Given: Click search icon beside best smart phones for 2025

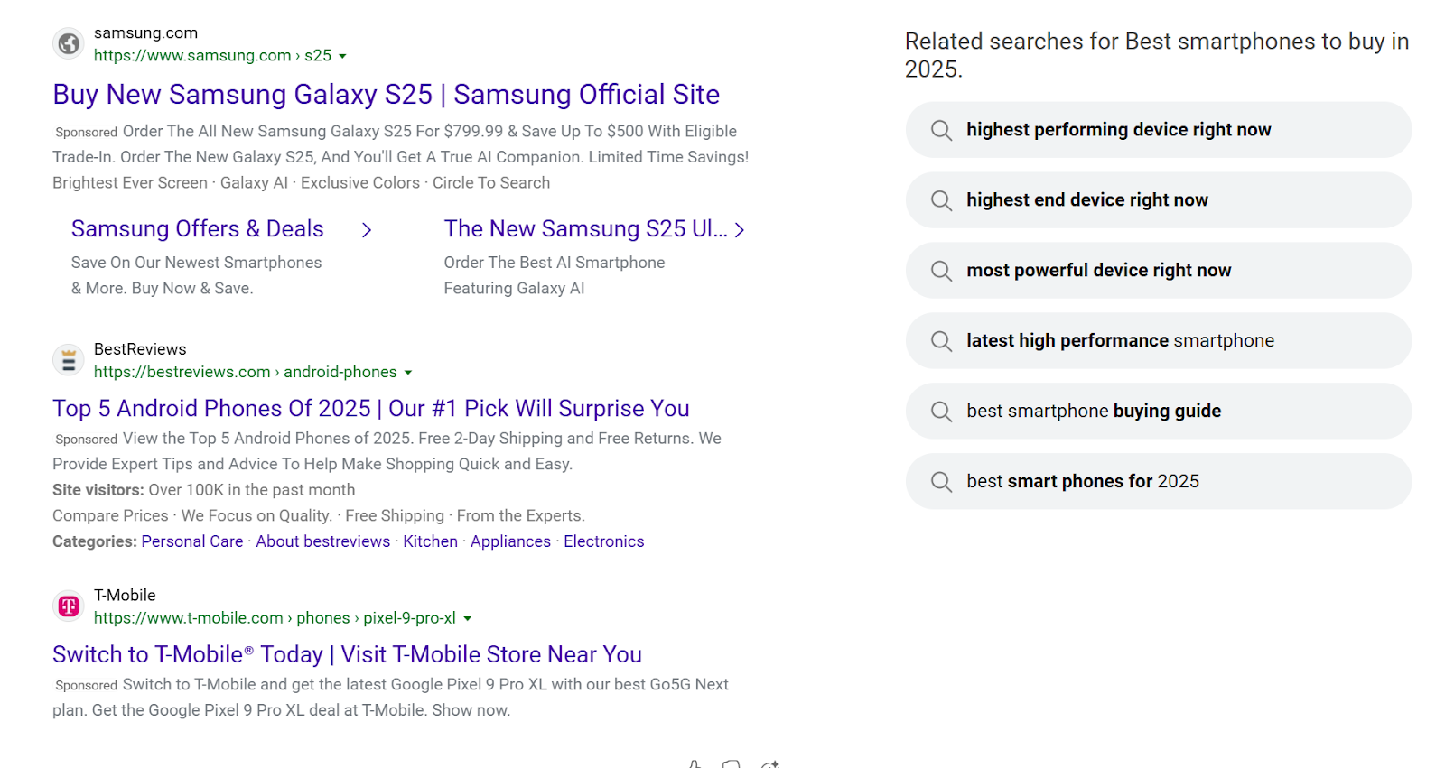Looking at the screenshot, I should tap(941, 482).
